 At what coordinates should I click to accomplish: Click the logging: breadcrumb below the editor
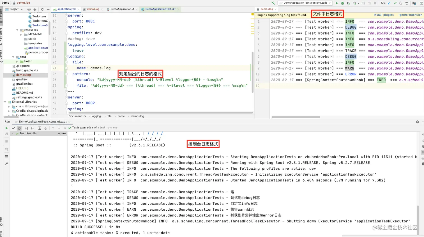(96, 116)
